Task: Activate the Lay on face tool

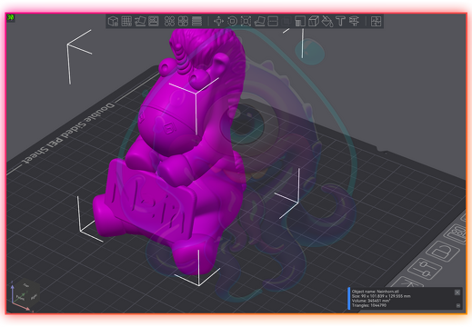Action: pos(259,22)
